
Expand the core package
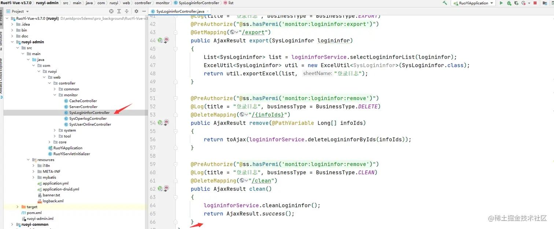[50, 142]
